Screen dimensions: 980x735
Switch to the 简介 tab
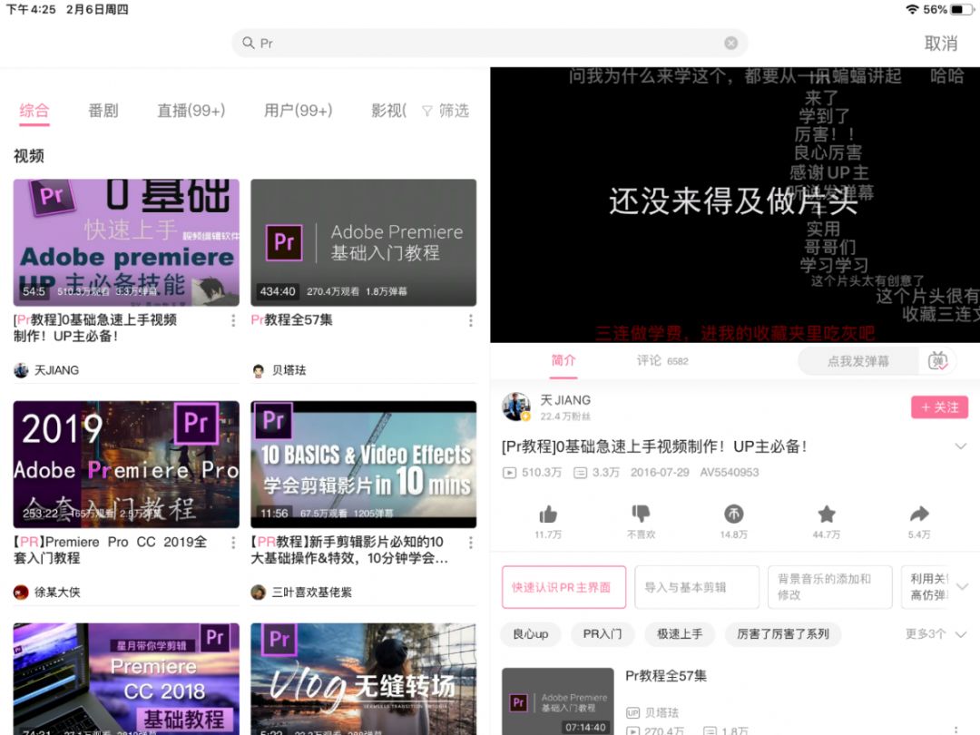point(563,360)
